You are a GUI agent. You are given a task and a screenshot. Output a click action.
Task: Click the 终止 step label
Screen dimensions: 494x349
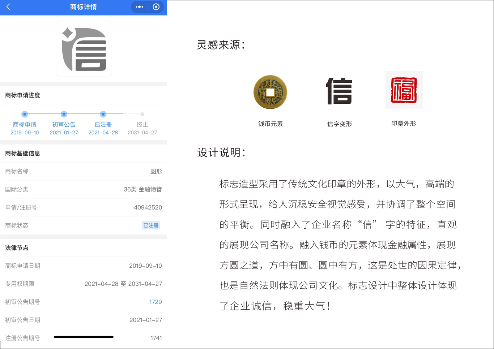tap(142, 124)
